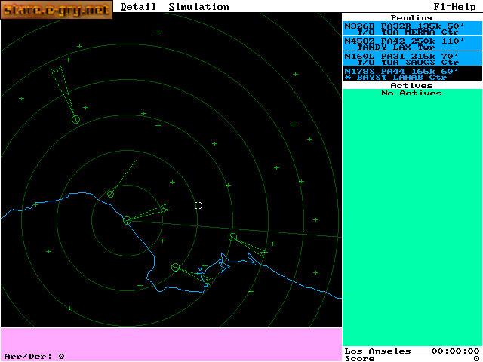Select pending flight N326B PA32R
The image size is (483, 362).
pos(412,29)
